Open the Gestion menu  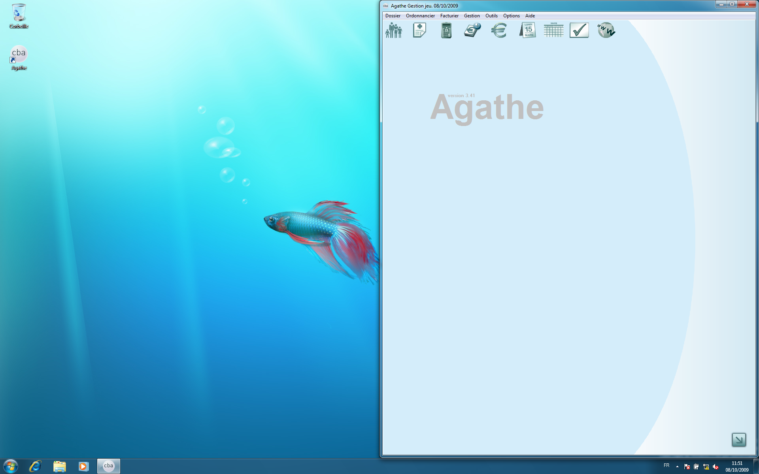pos(472,16)
